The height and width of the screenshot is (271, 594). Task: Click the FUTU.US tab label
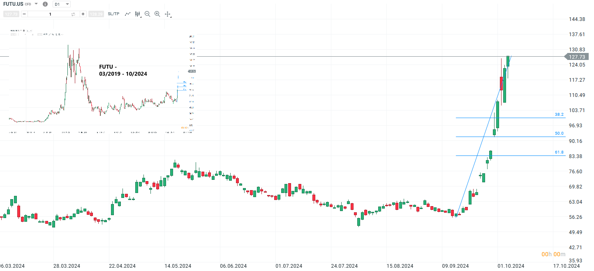tap(12, 4)
